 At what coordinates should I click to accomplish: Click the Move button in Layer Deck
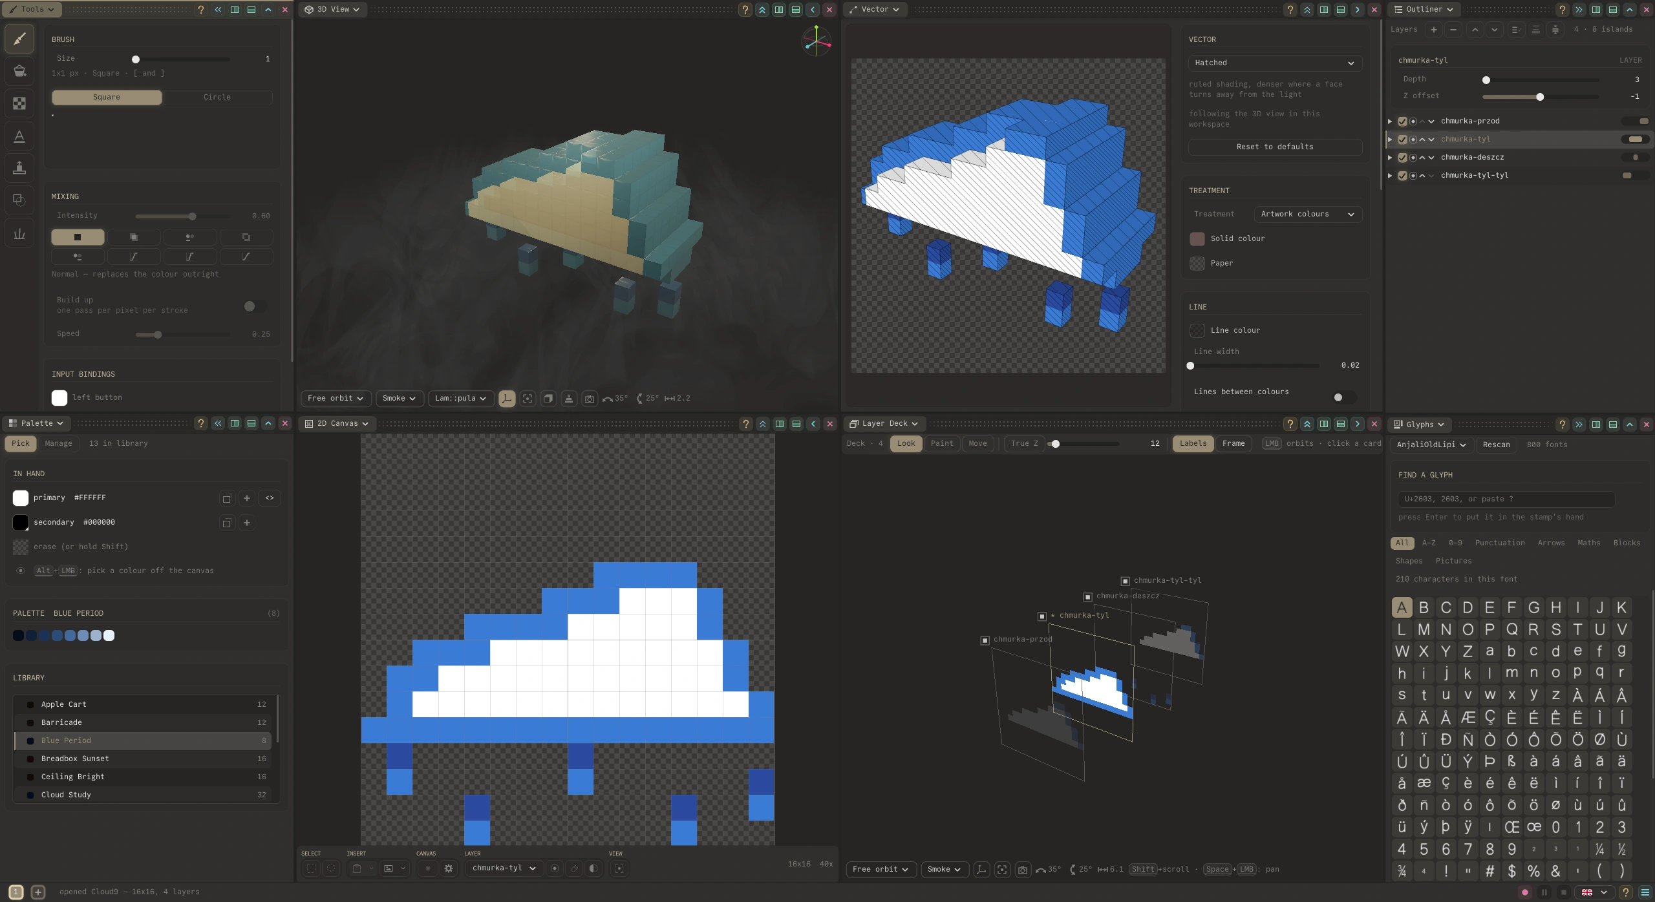977,443
